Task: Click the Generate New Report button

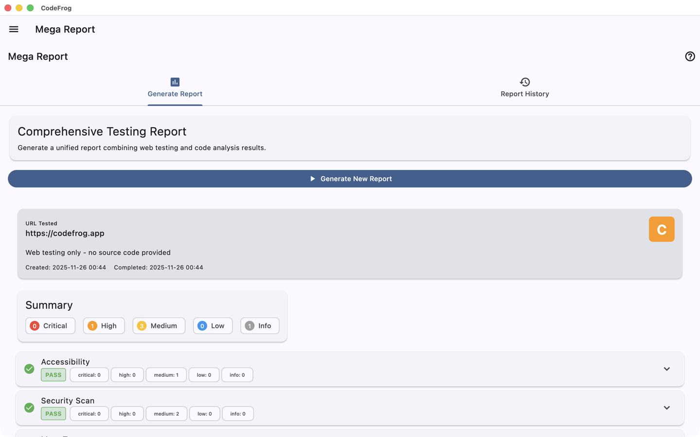Action: (350, 179)
